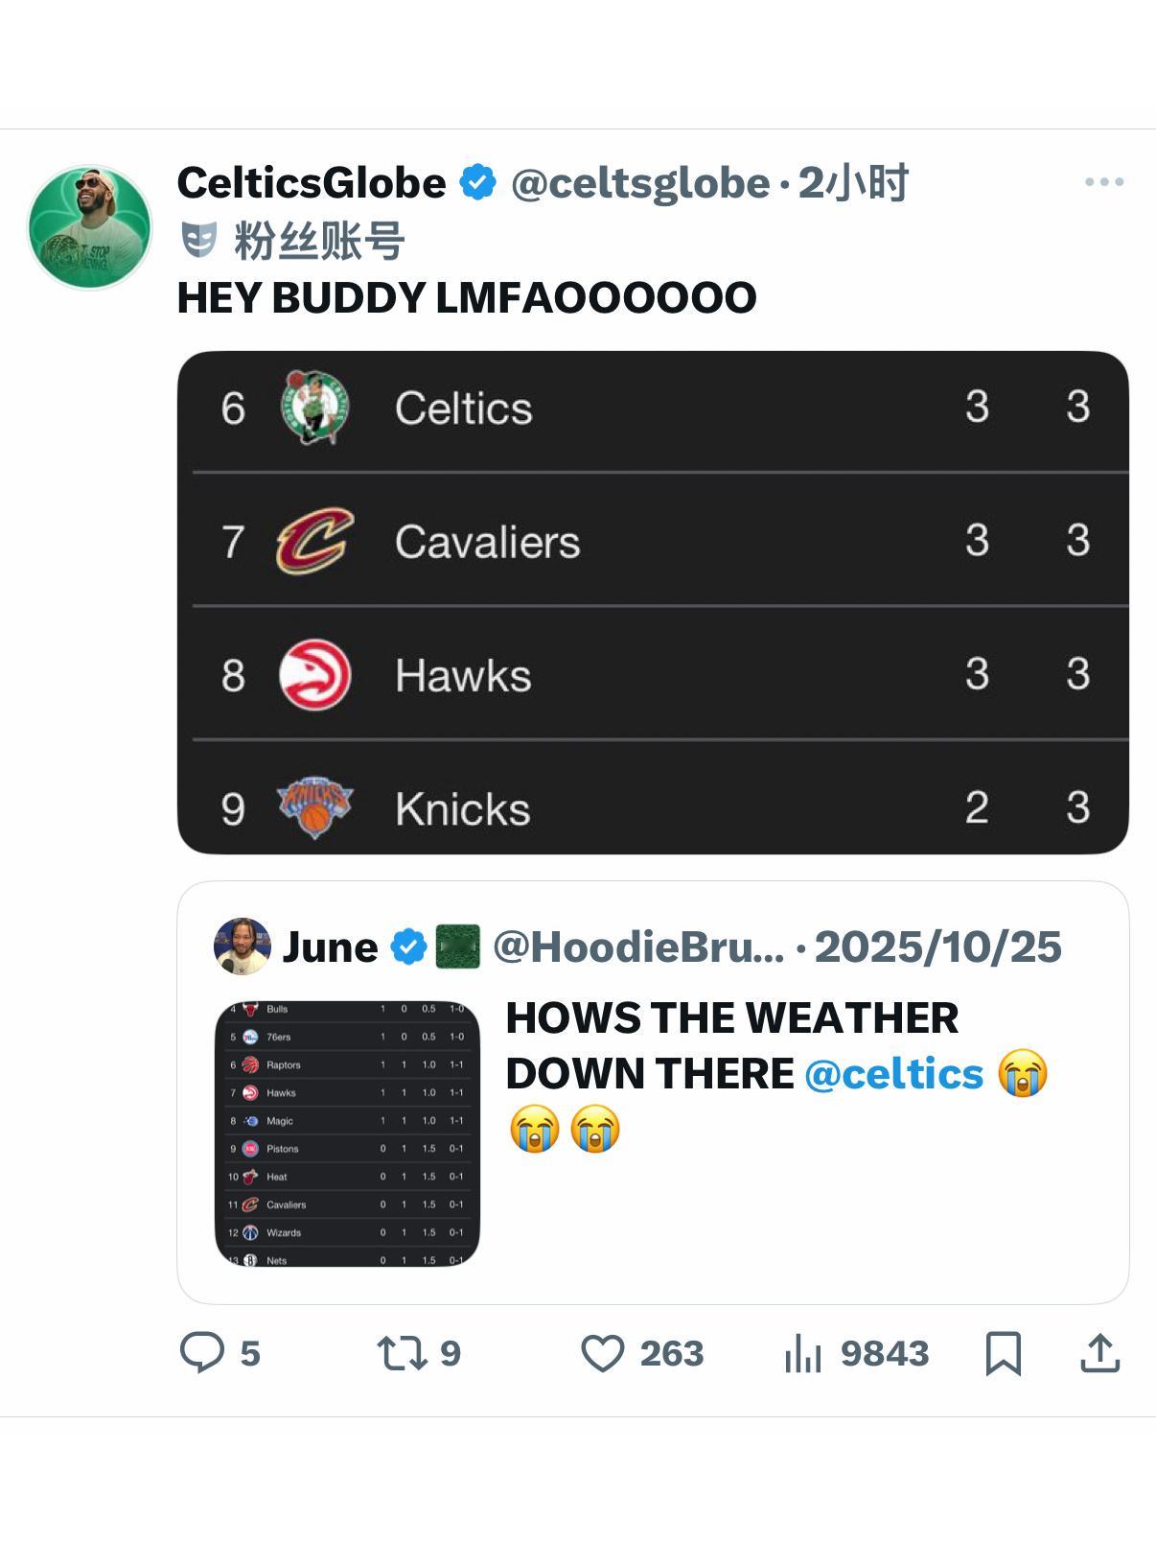
Task: Tap the share upload icon
Action: 1099,1353
